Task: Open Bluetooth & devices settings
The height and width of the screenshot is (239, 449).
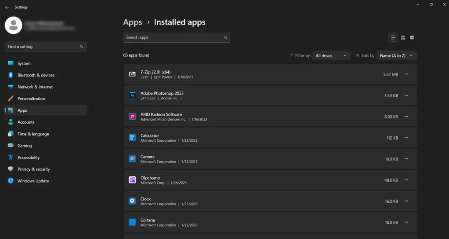Action: 46,75
